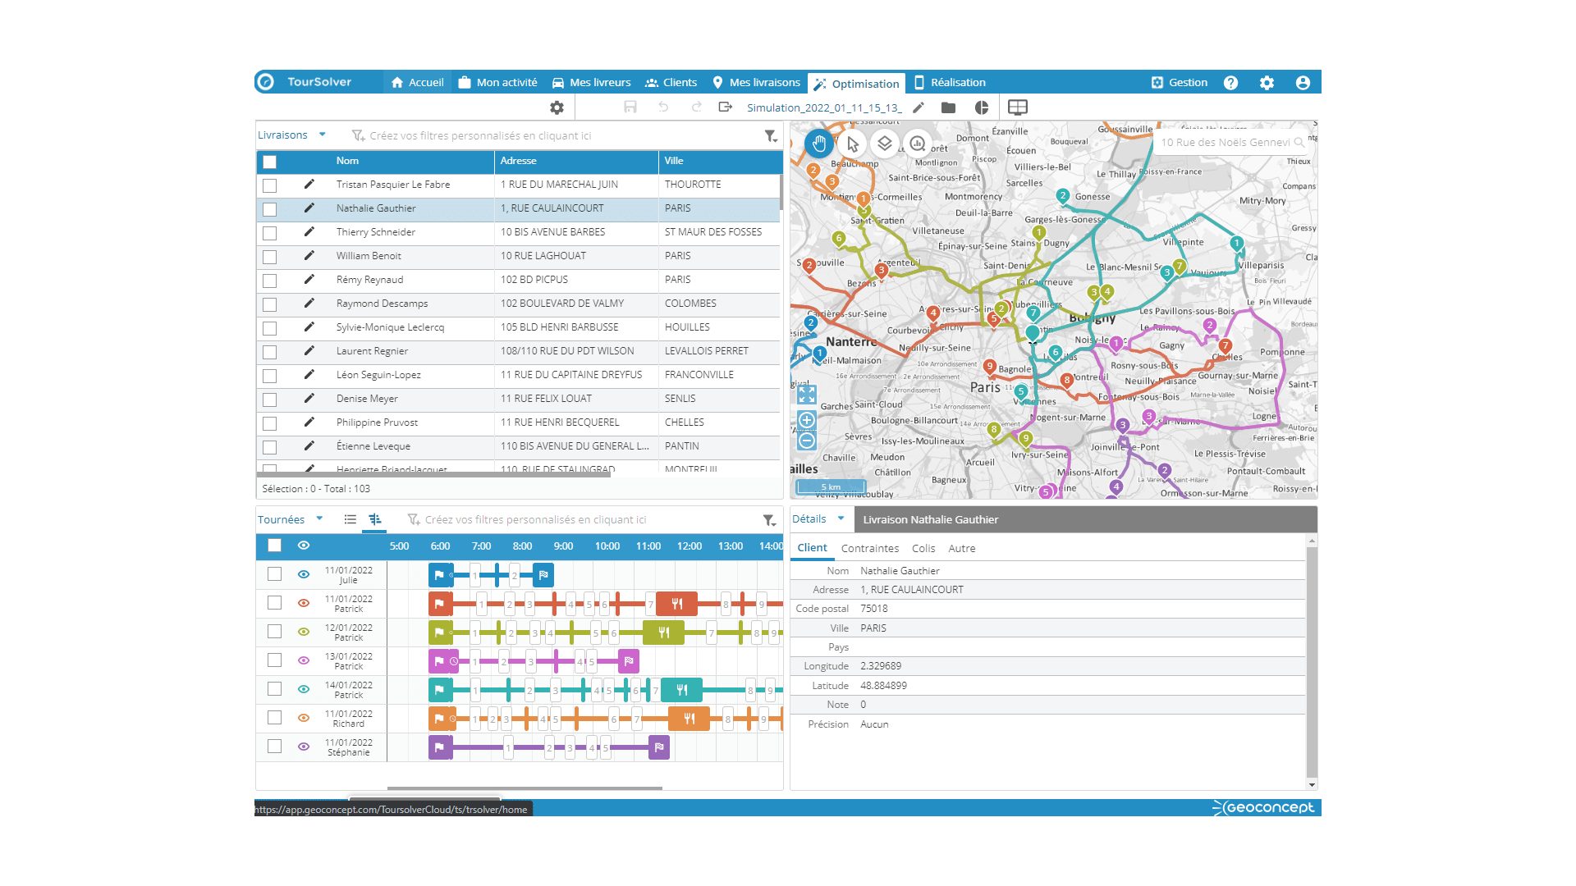Tick the checkbox for Richard's tour
This screenshot has width=1576, height=886.
click(x=274, y=718)
